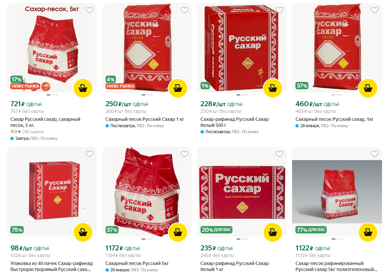Screen dimensions: 391x273
Task: Open the 298 оценок rating link
Action: pyautogui.click(x=33, y=132)
